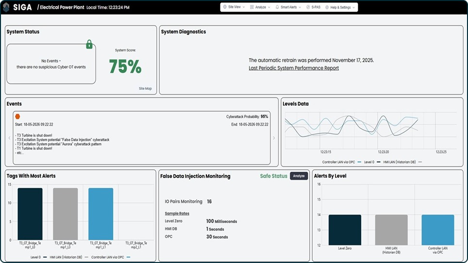Open the Site Map link
This screenshot has width=468, height=263.
[145, 89]
